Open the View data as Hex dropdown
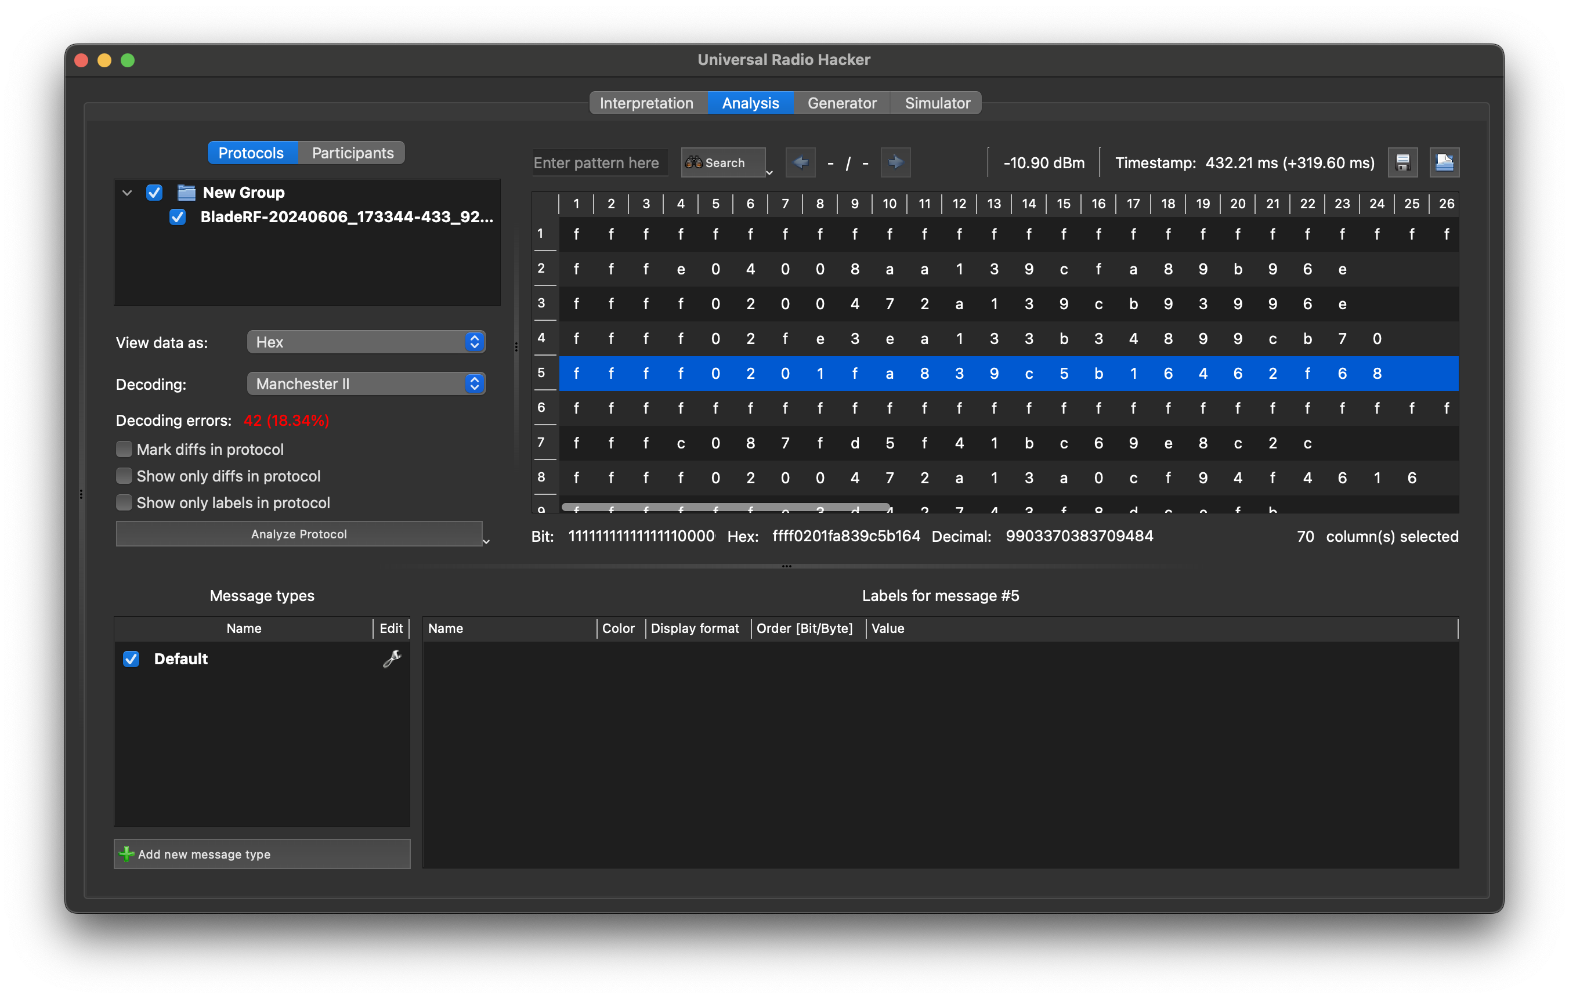The height and width of the screenshot is (999, 1569). pyautogui.click(x=366, y=342)
